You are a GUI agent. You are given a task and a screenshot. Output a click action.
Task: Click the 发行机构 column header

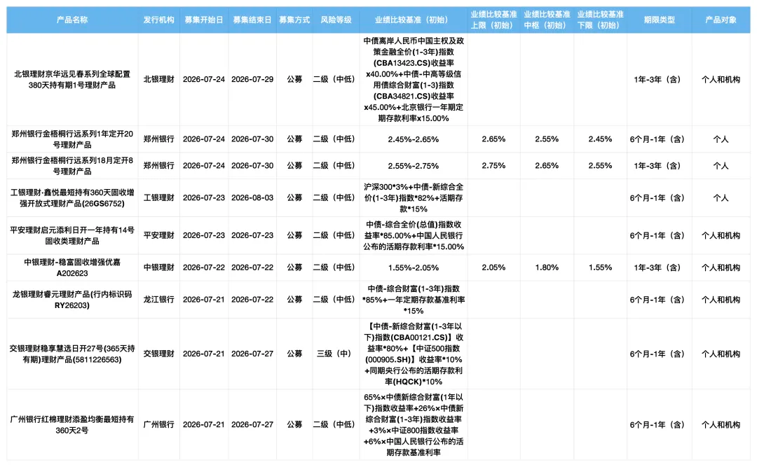159,20
